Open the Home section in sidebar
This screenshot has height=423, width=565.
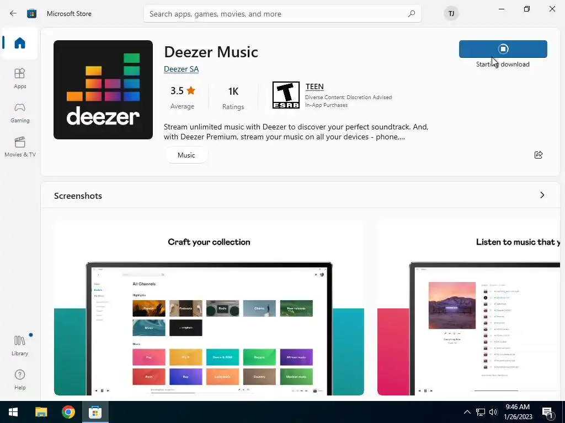pyautogui.click(x=20, y=43)
